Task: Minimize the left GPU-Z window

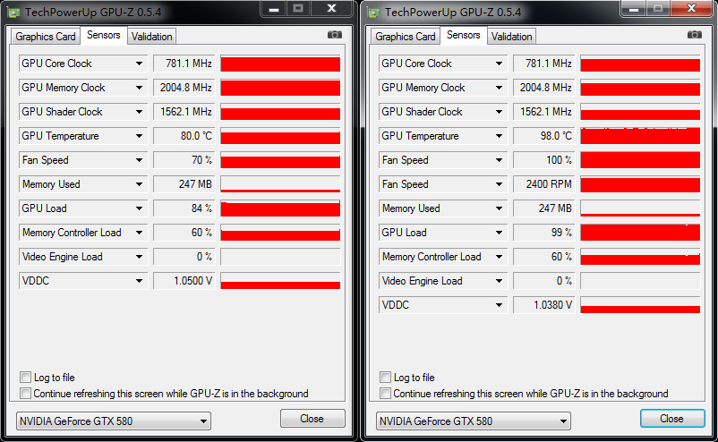Action: coord(274,9)
